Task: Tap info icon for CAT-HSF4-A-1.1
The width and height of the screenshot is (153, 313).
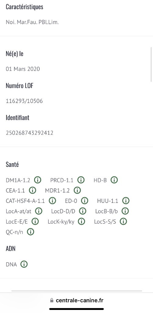Action: point(52,201)
